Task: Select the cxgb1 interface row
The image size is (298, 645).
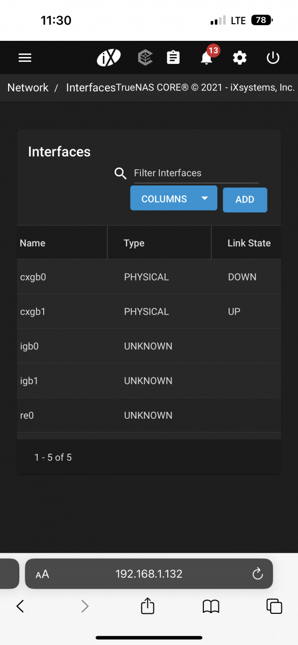Action: [149, 311]
